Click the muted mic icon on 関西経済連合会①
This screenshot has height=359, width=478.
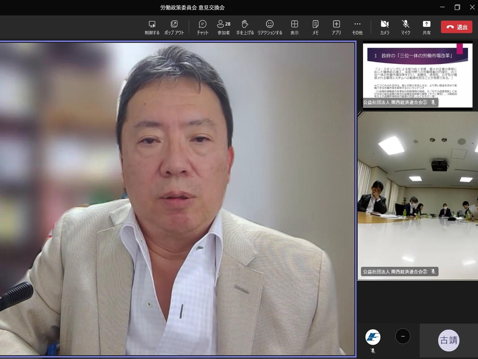[433, 102]
